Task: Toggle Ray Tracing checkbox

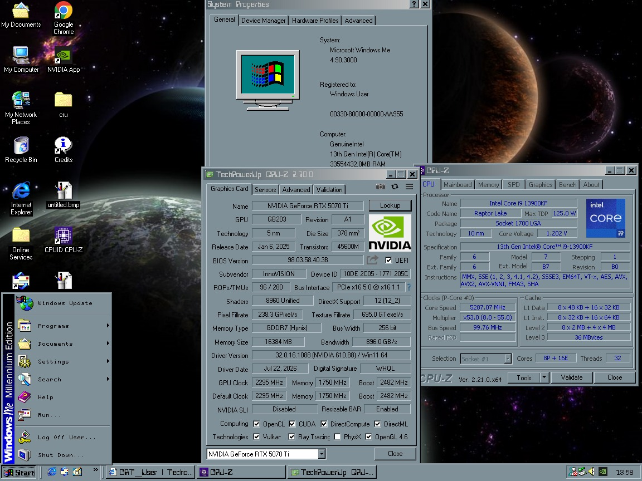Action: [x=291, y=437]
